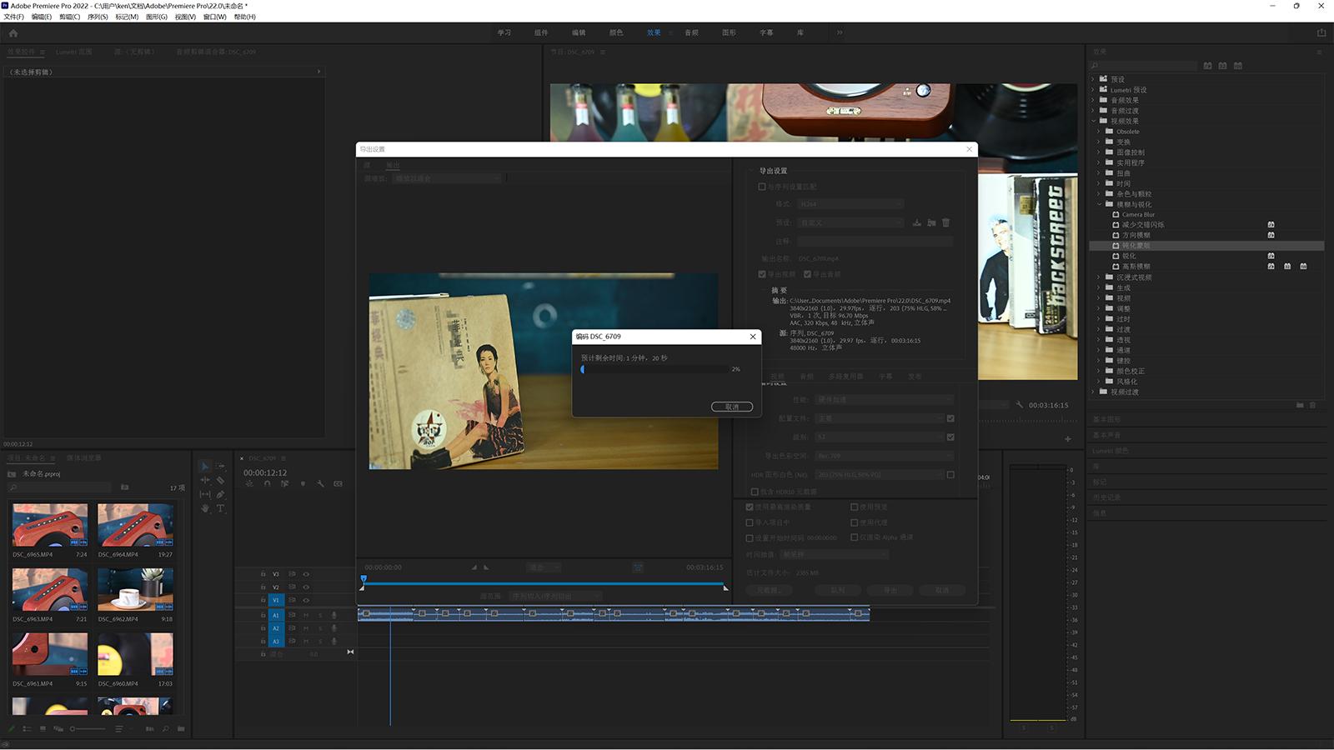Click the quick export icon at top right
The image size is (1334, 750).
coord(1321,32)
